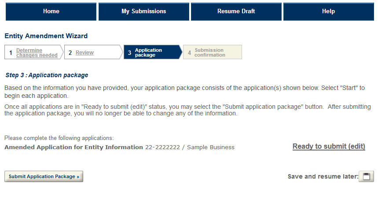Click the Step 3 : Application package heading
Screen dimensions: 378x197
tap(47, 75)
